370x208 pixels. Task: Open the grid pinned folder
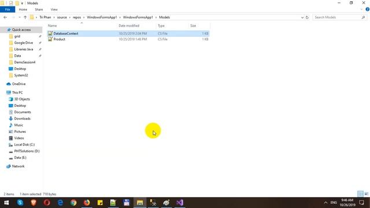pyautogui.click(x=17, y=36)
